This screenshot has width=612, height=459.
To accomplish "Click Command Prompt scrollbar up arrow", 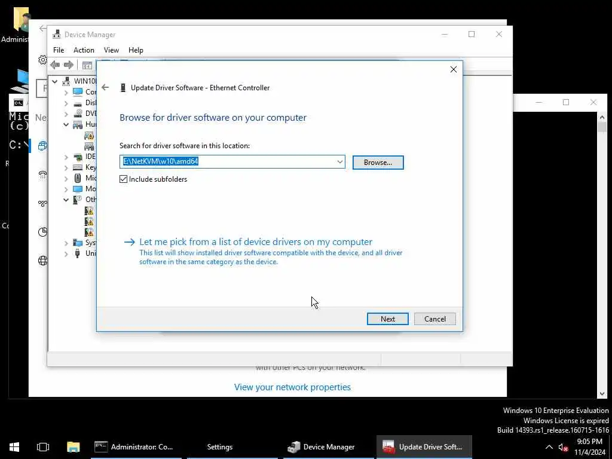I will point(602,117).
